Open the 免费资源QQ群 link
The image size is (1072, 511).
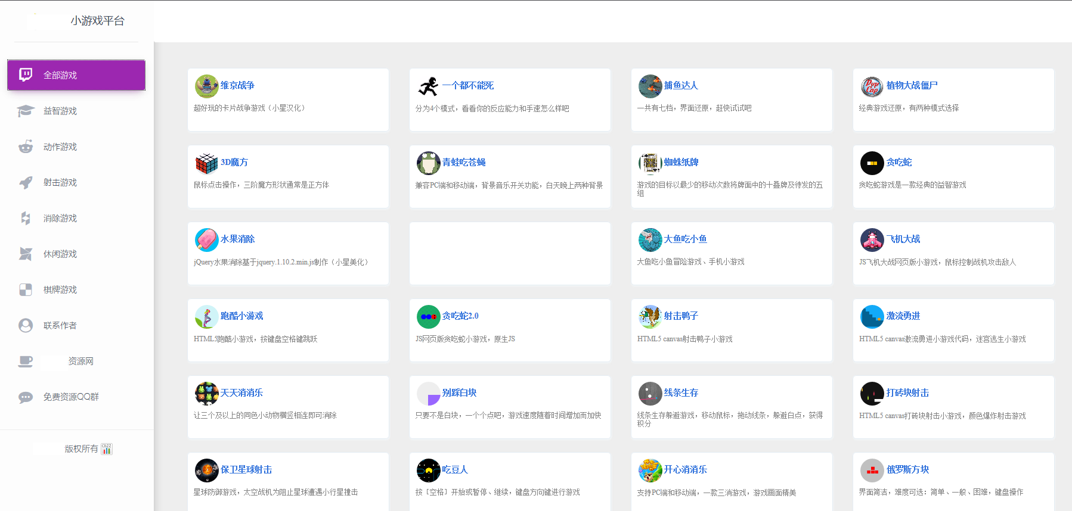point(71,397)
